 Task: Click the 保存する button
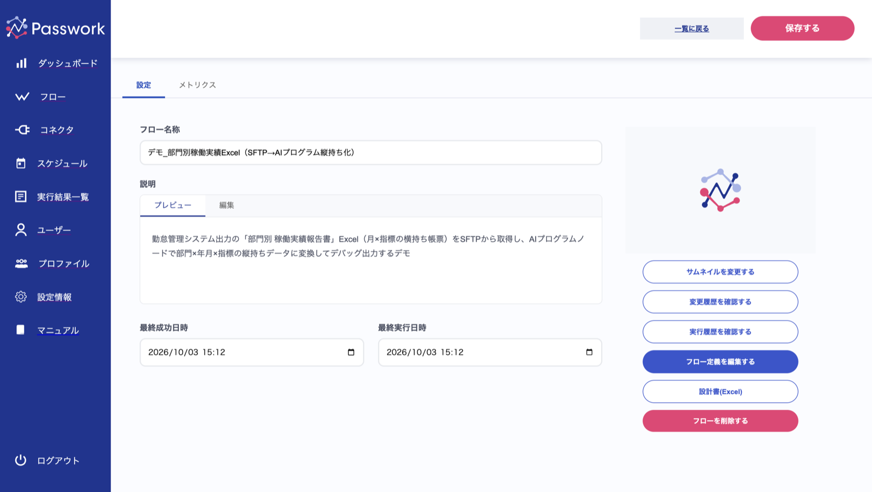tap(802, 28)
